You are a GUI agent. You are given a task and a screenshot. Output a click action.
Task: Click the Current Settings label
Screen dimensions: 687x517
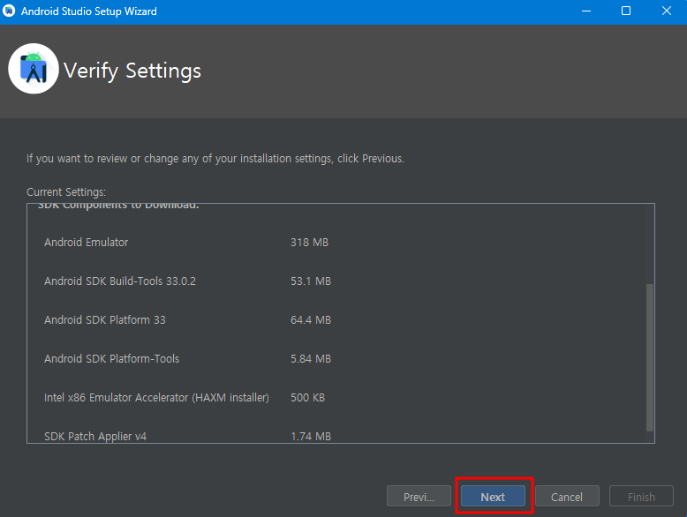tap(66, 192)
